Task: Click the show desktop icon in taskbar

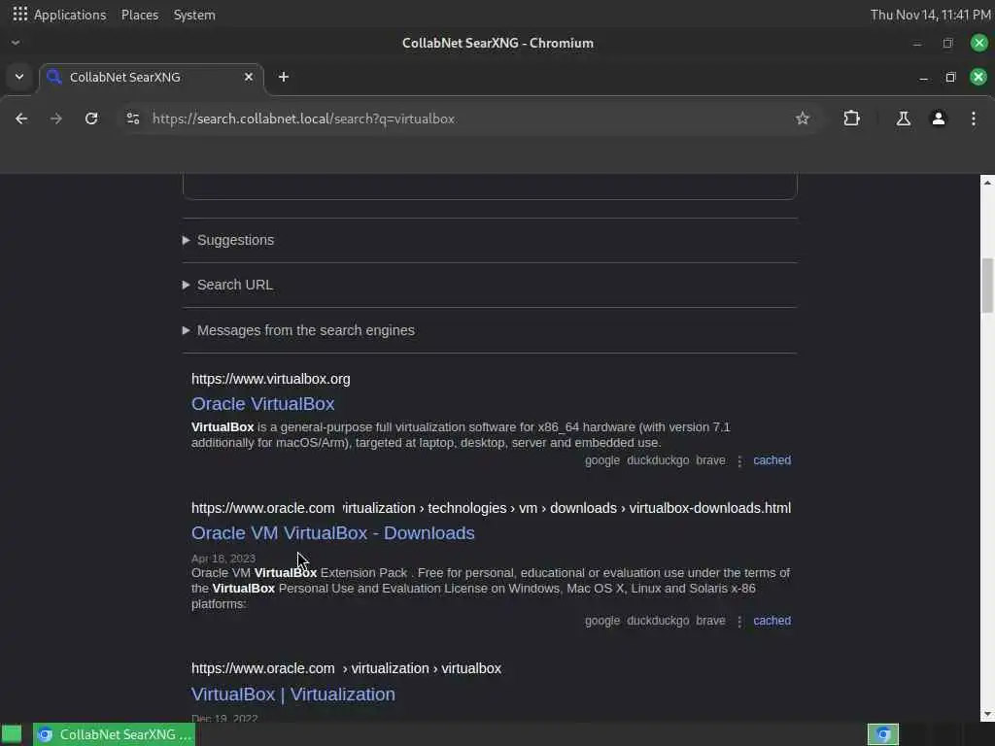Action: tap(12, 734)
